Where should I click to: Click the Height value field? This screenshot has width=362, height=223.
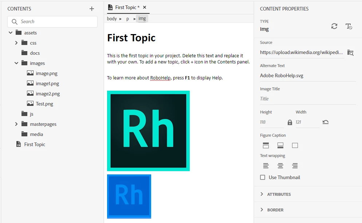(x=272, y=122)
